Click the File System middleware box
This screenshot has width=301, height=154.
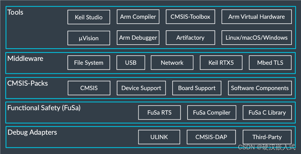[x=89, y=63]
